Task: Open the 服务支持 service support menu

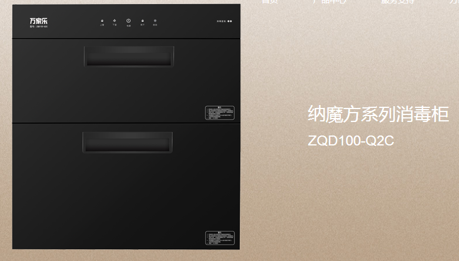Action: point(398,1)
